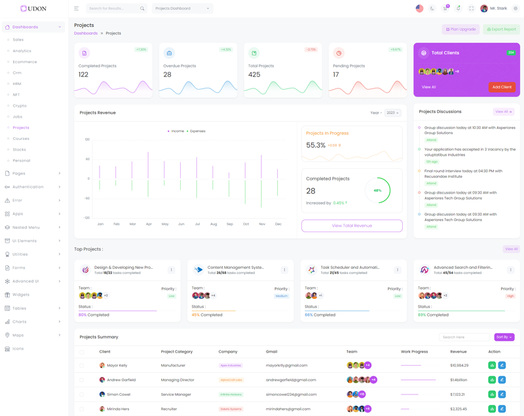The image size is (524, 416).
Task: Open the settings gear in top bar
Action: [x=515, y=9]
